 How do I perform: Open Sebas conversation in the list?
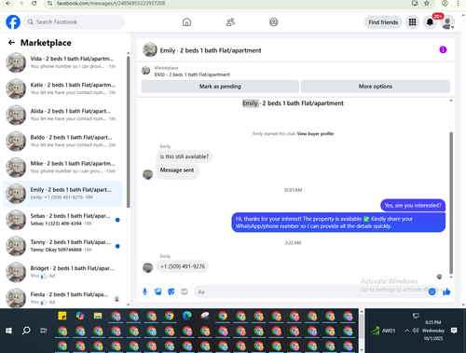pos(63,220)
